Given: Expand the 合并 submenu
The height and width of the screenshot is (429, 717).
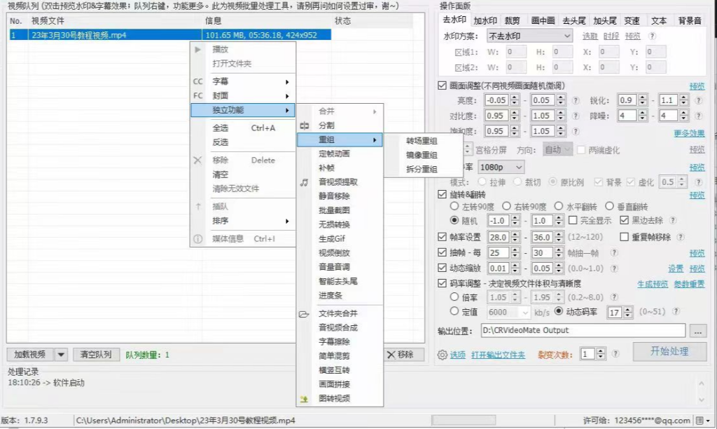Looking at the screenshot, I should (x=340, y=111).
